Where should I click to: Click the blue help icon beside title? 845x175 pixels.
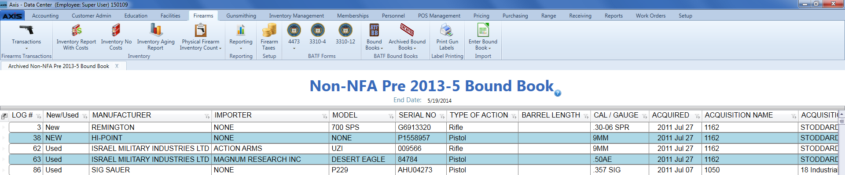(558, 93)
